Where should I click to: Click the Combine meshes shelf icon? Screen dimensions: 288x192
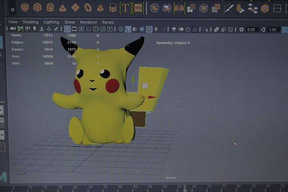pyautogui.click(x=154, y=8)
